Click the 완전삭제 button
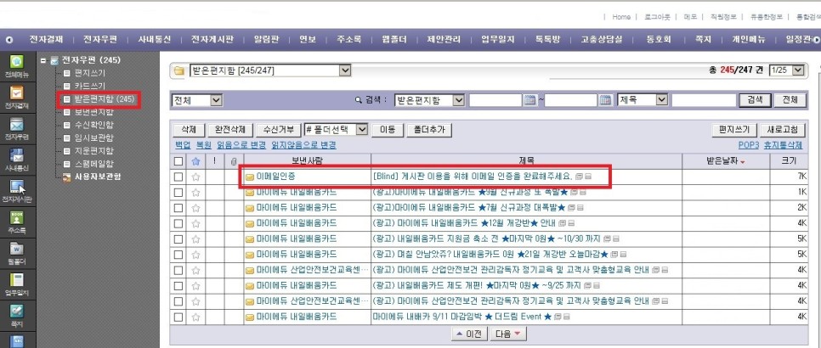 click(x=230, y=130)
